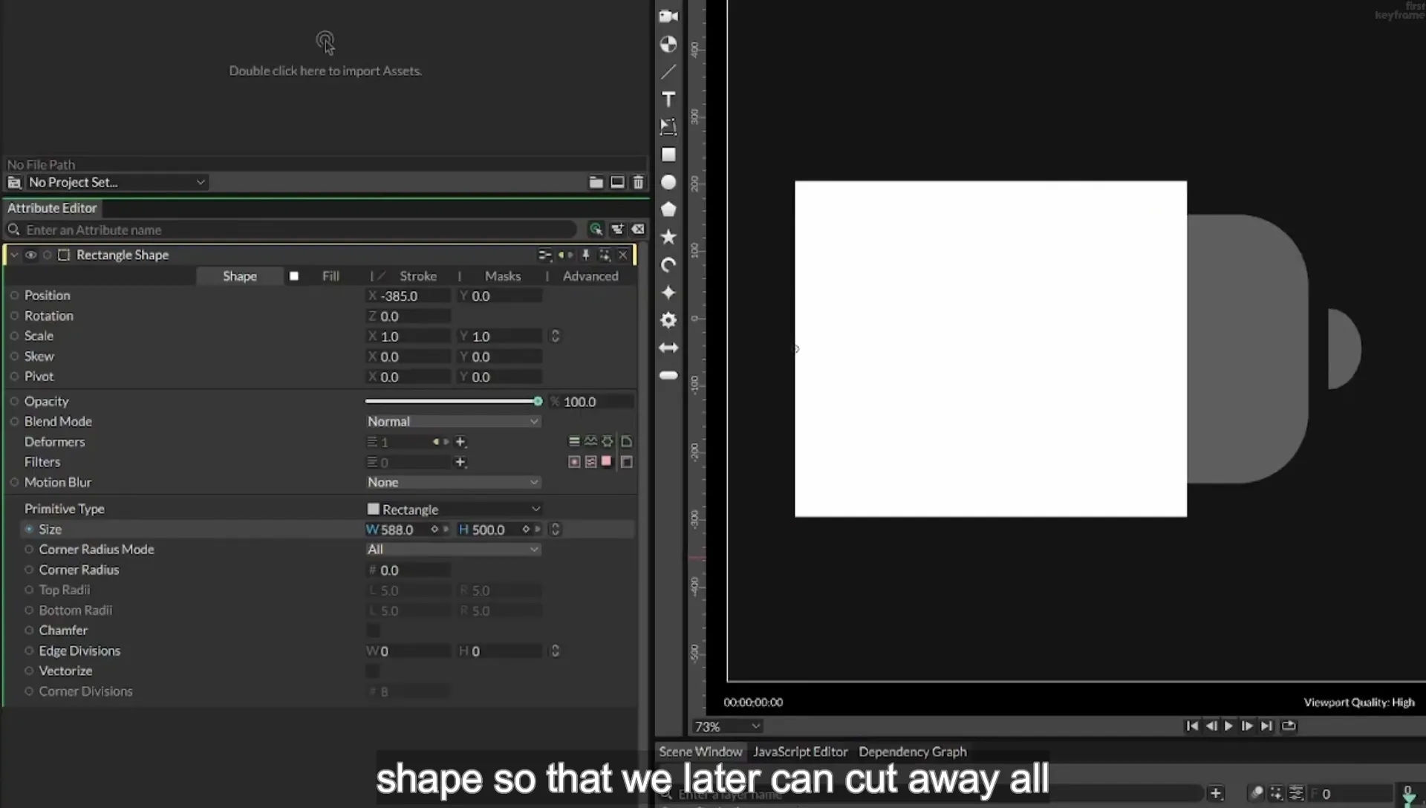This screenshot has height=808, width=1426.
Task: Click the four-point star shape tool
Action: (668, 293)
